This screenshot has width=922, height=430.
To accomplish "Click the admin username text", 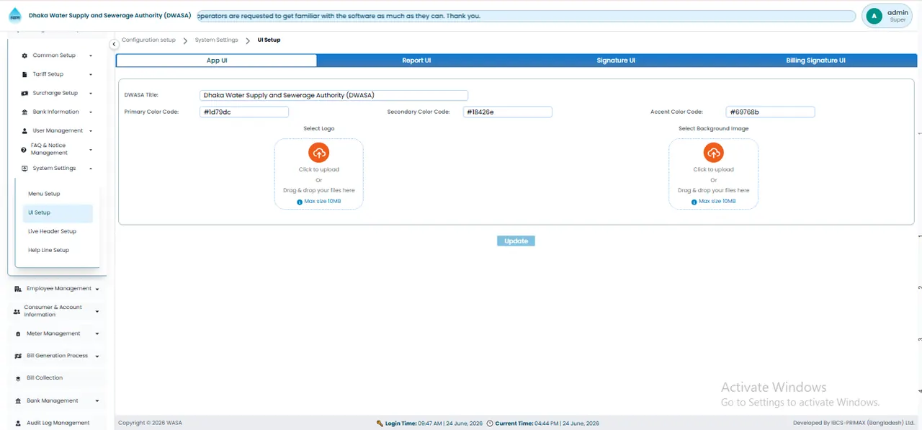I will coord(898,12).
